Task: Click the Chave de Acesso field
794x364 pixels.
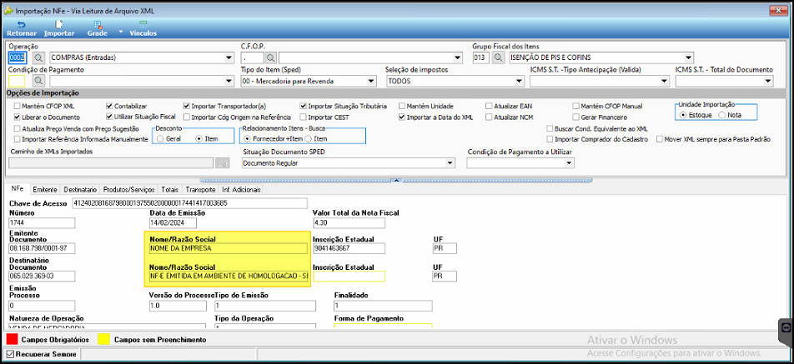Action: tap(190, 203)
